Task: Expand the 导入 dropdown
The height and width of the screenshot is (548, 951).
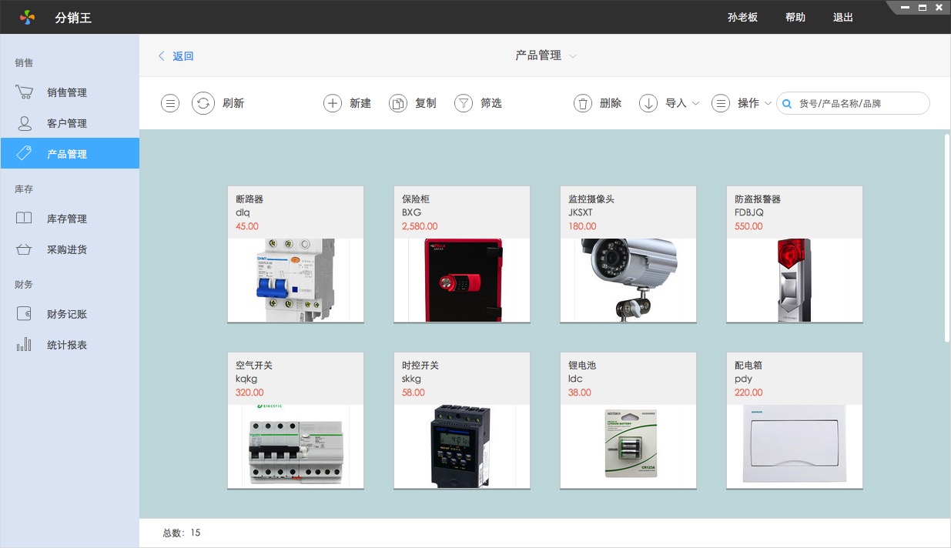Action: pos(695,103)
